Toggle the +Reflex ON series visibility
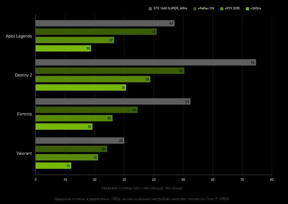 click(x=204, y=8)
